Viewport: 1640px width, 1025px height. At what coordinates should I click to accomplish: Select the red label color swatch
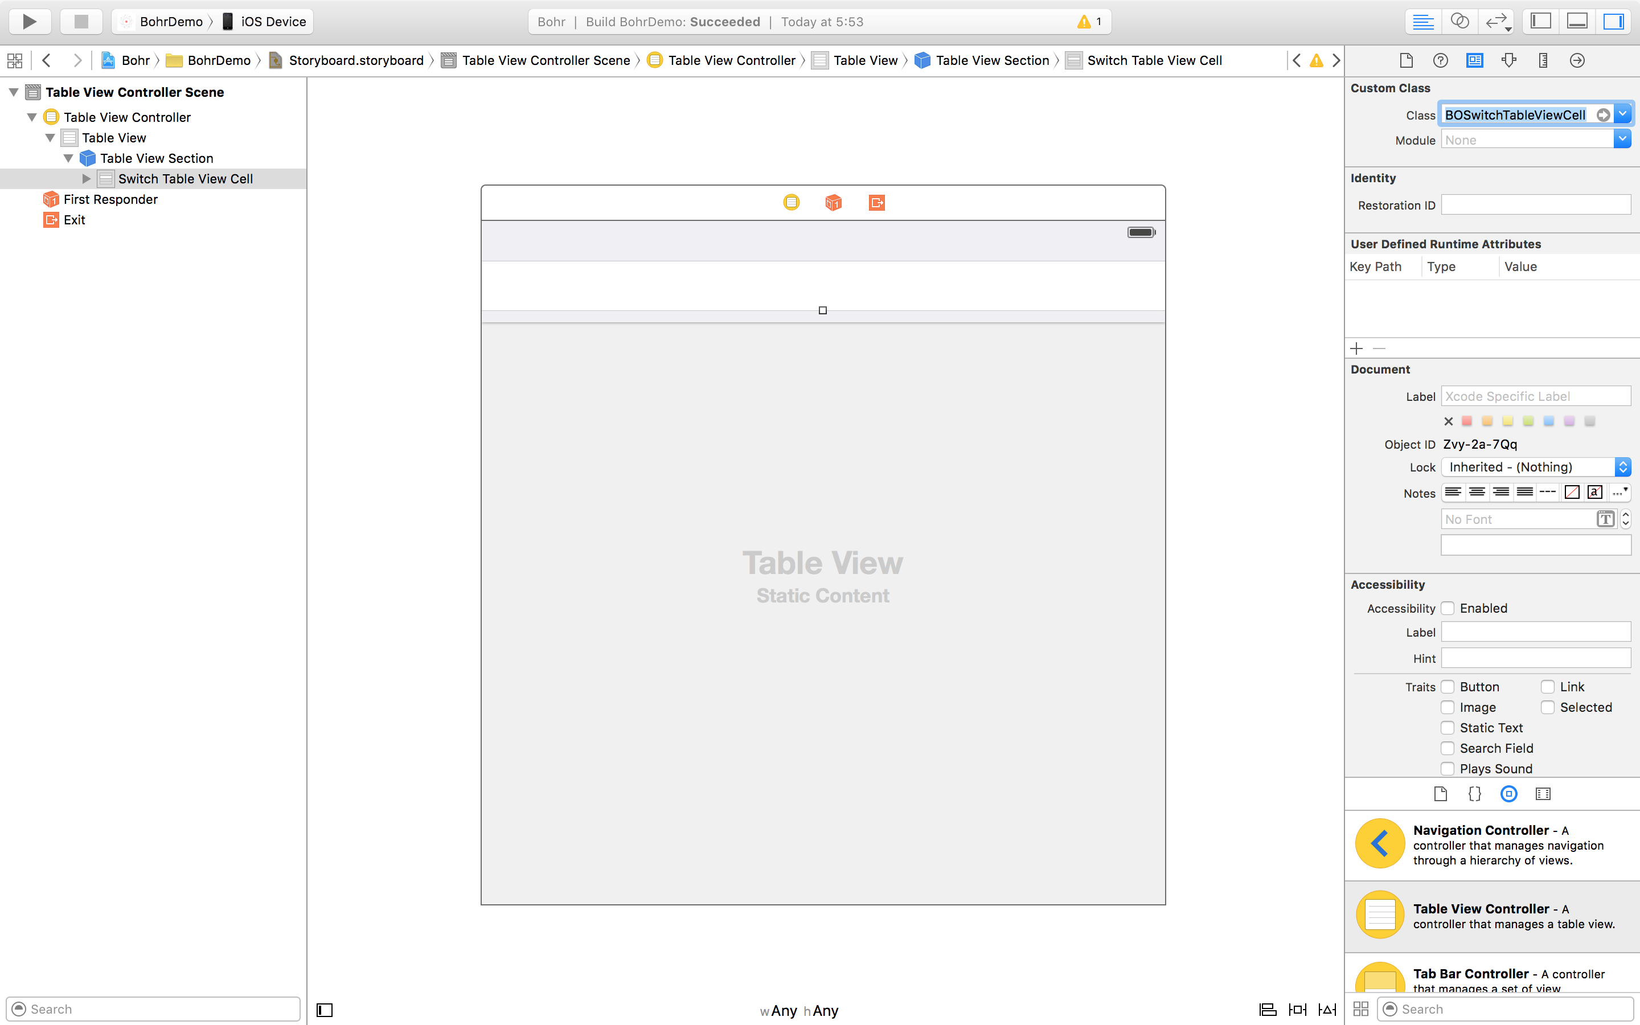1467,421
